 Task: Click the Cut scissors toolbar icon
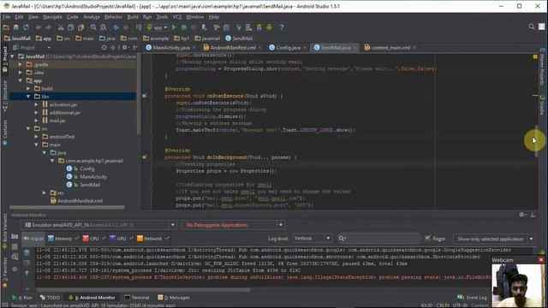coord(61,27)
